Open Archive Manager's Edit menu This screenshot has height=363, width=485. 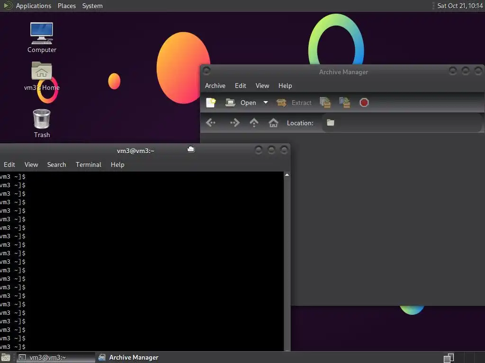tap(240, 86)
